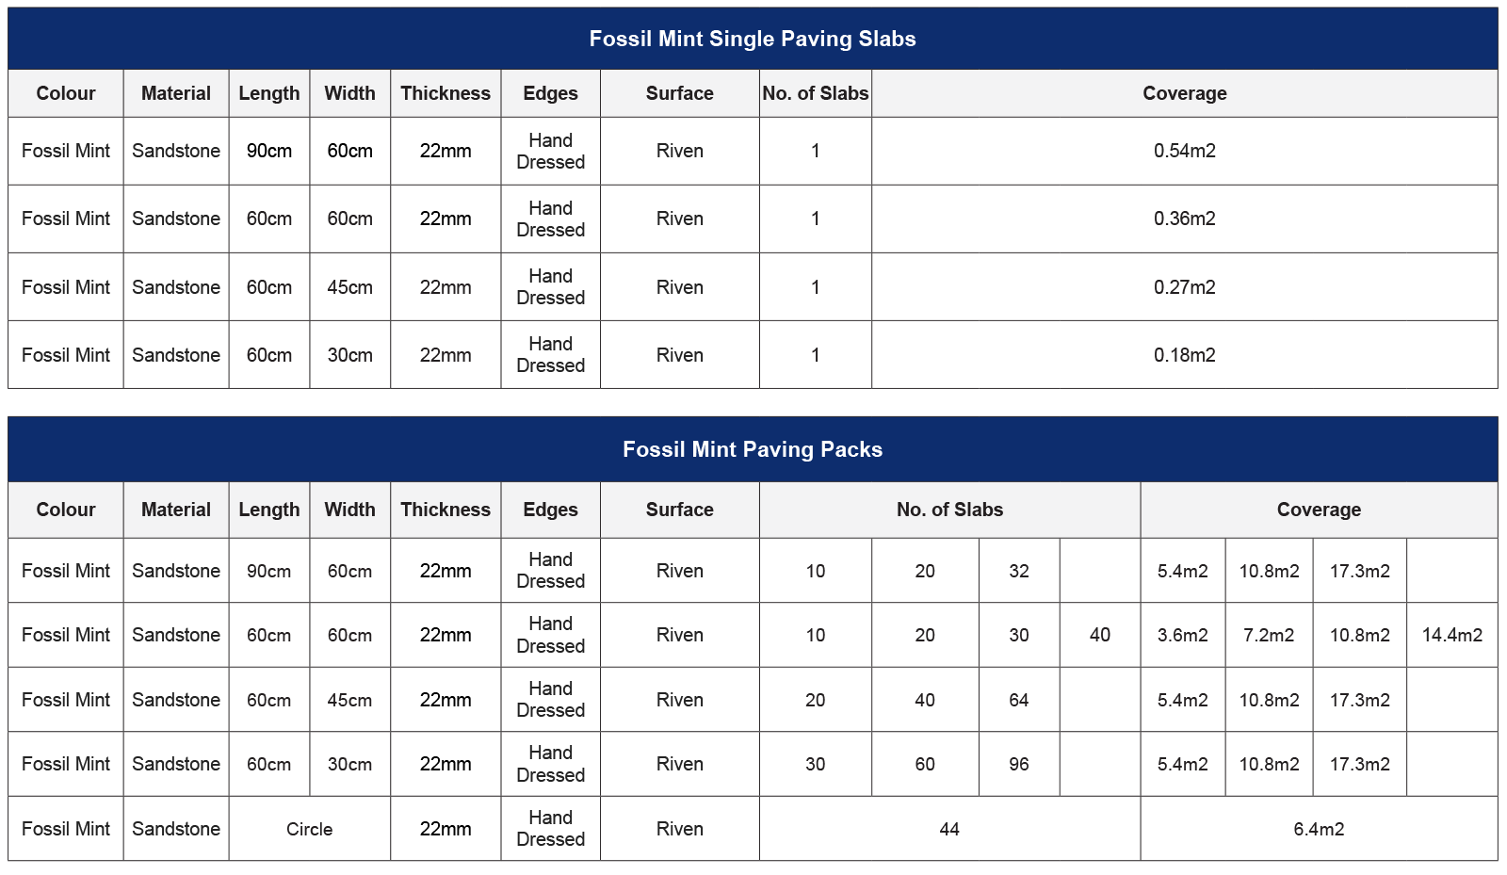This screenshot has height=875, width=1507.
Task: Select the 3.6m2 coverage cell
Action: (1183, 635)
